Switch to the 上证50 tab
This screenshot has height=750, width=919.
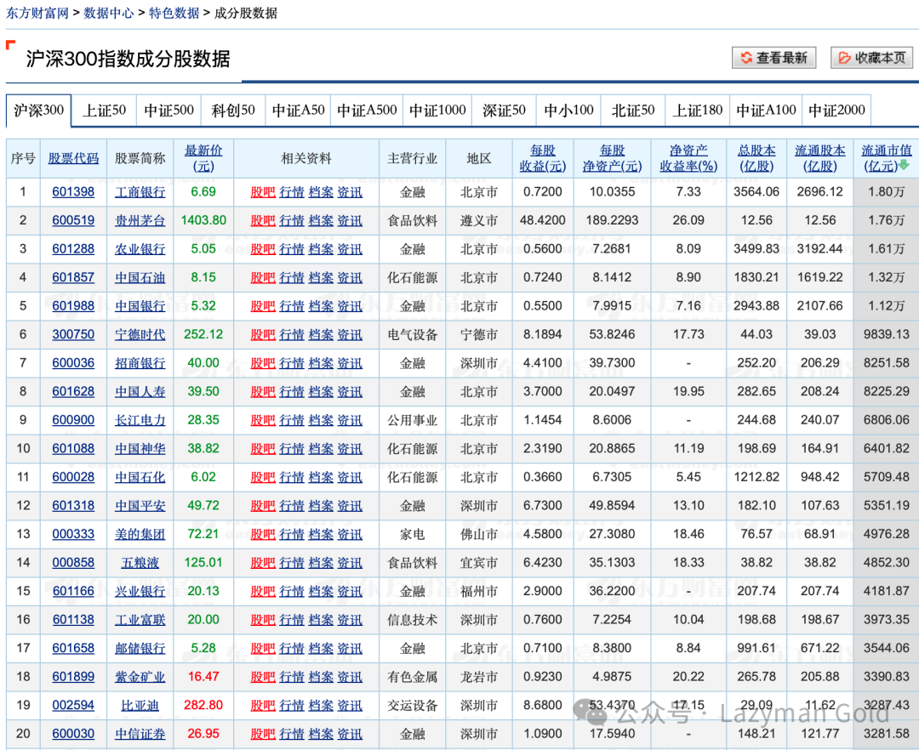coord(104,110)
